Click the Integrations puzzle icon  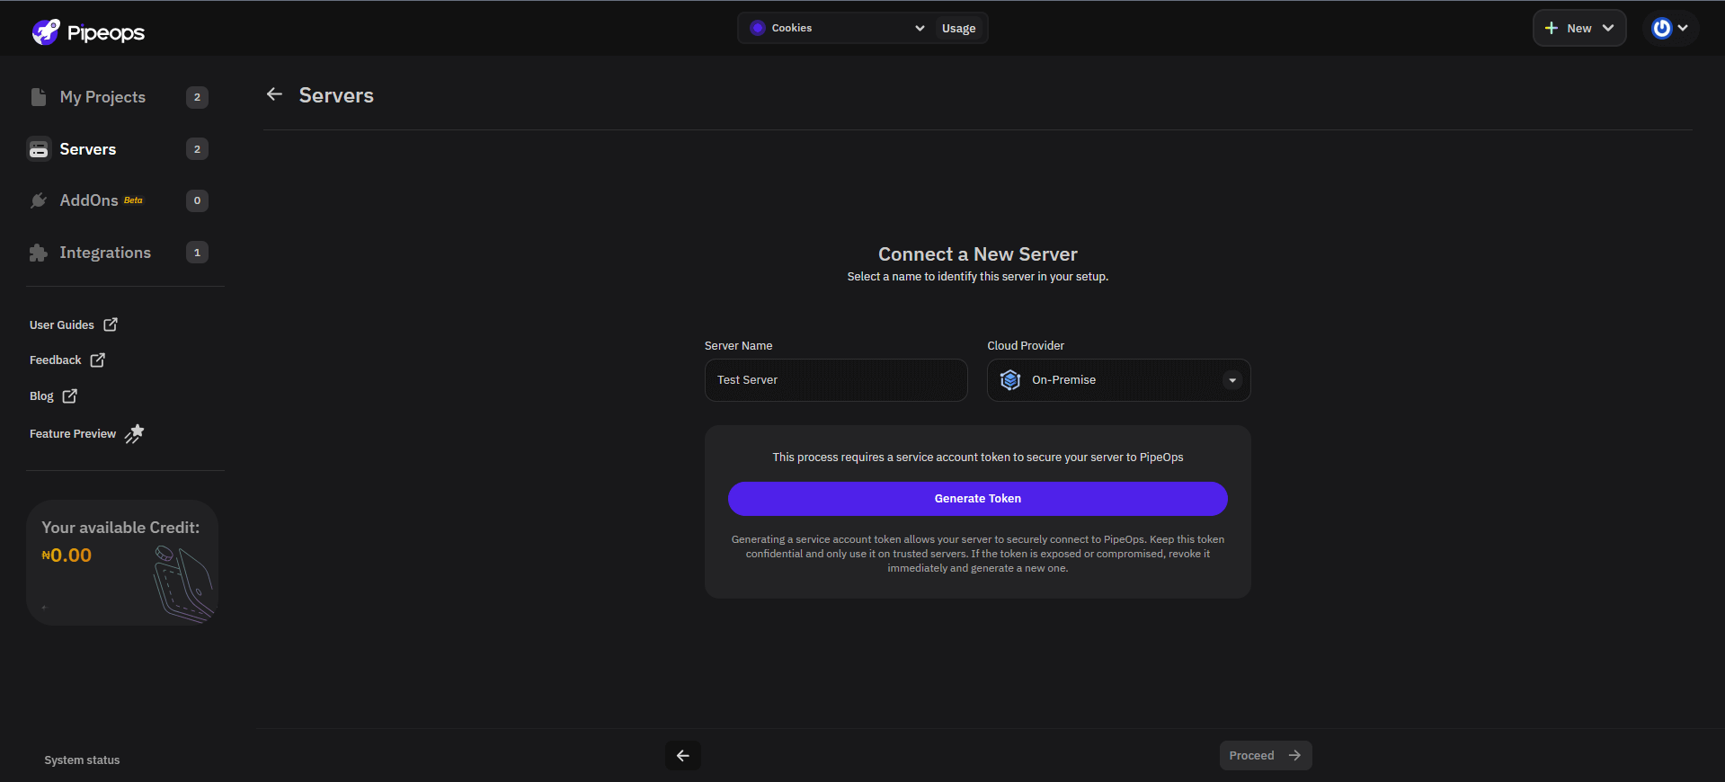pos(39,253)
